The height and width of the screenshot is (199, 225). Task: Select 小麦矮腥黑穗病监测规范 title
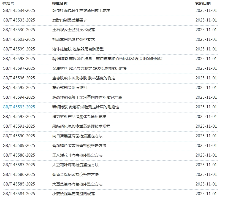(74, 194)
